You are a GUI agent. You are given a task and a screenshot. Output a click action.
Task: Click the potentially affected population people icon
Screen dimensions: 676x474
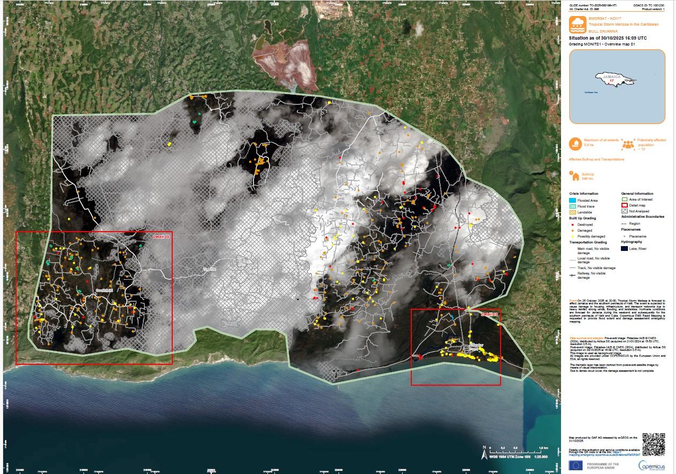(x=628, y=144)
